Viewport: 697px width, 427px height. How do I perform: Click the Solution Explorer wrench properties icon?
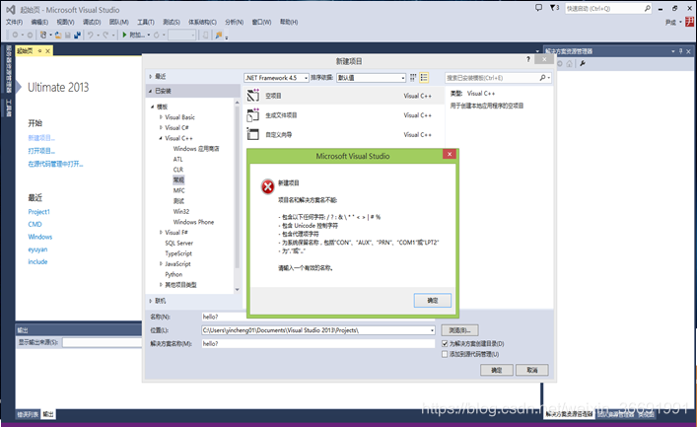click(x=583, y=63)
